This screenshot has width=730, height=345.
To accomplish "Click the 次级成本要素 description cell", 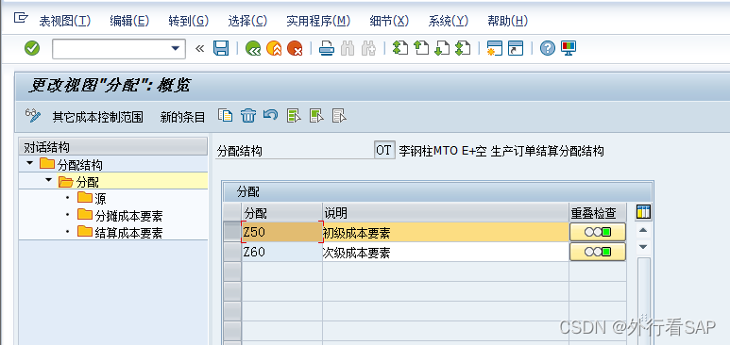I will [446, 253].
